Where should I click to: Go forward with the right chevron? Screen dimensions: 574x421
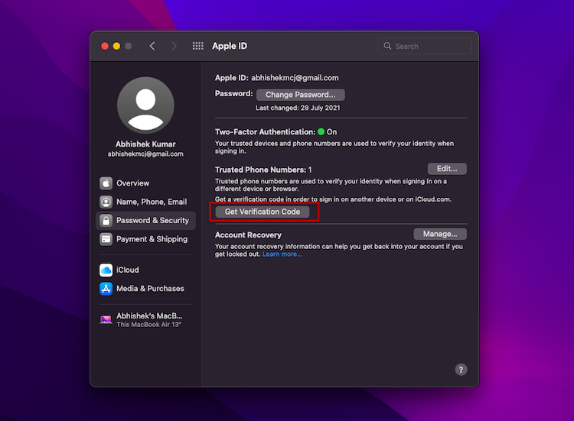tap(174, 46)
